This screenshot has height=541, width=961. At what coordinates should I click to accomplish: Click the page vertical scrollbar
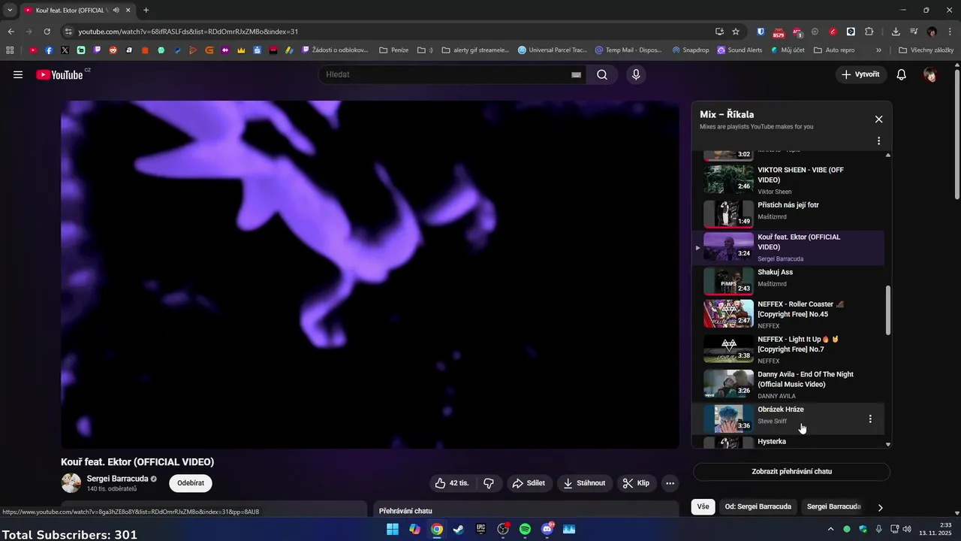(956, 135)
